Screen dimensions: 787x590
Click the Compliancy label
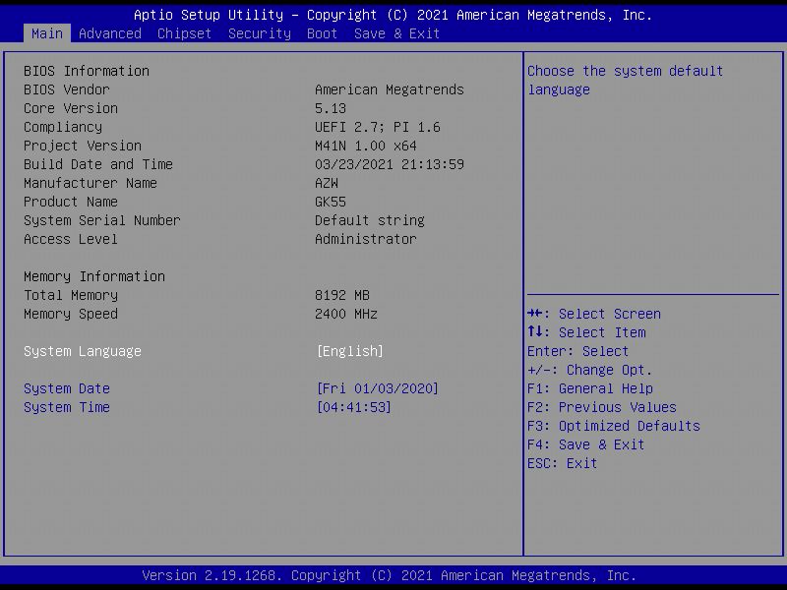[x=63, y=127]
